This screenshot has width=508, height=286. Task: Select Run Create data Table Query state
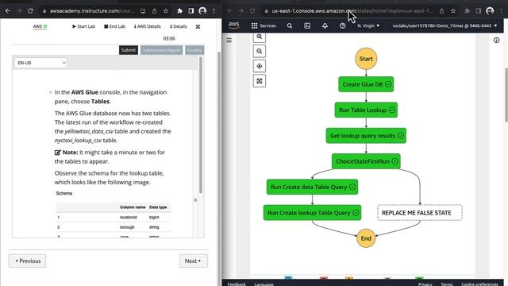[x=312, y=187]
